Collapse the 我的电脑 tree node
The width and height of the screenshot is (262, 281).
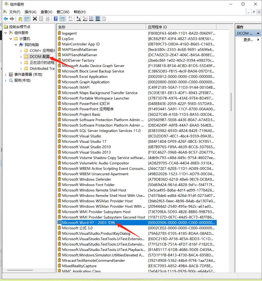pos(16,45)
